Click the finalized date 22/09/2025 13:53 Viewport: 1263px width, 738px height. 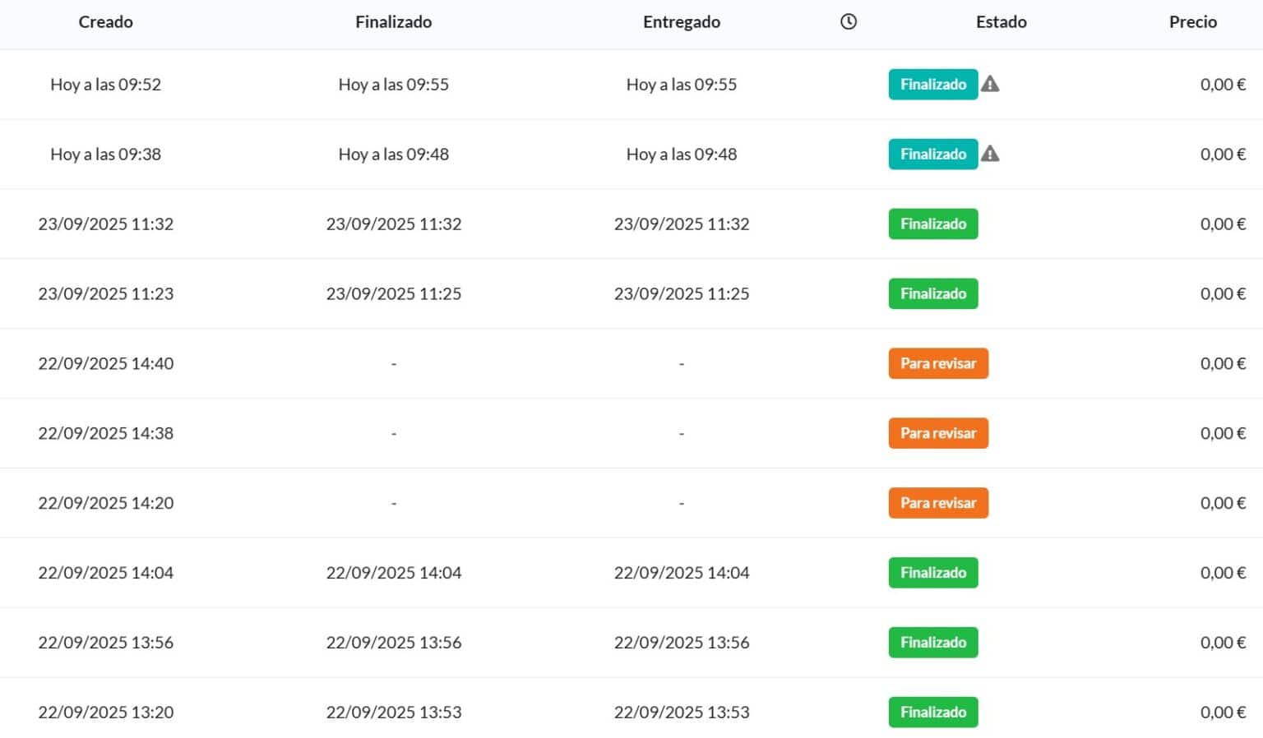point(393,713)
